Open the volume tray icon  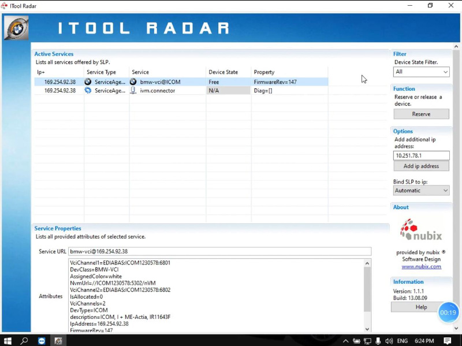click(x=389, y=341)
